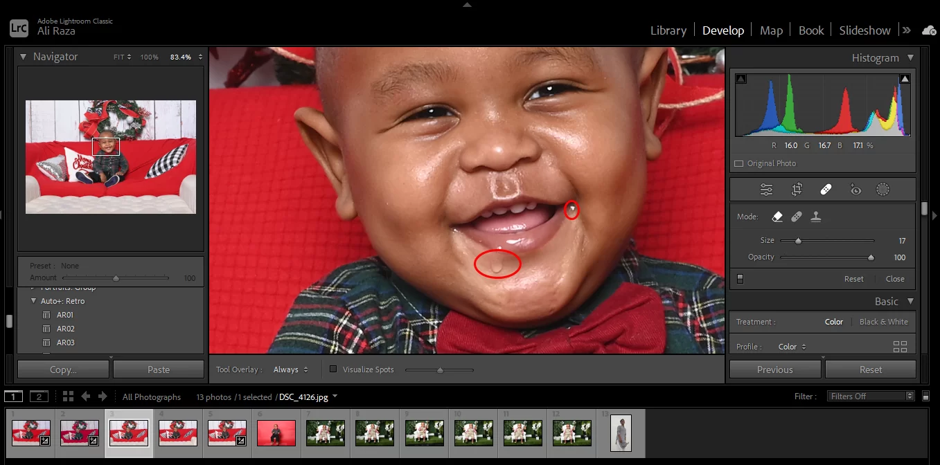Open the Filters Off dropdown
Screen dimensions: 940x465
point(871,396)
